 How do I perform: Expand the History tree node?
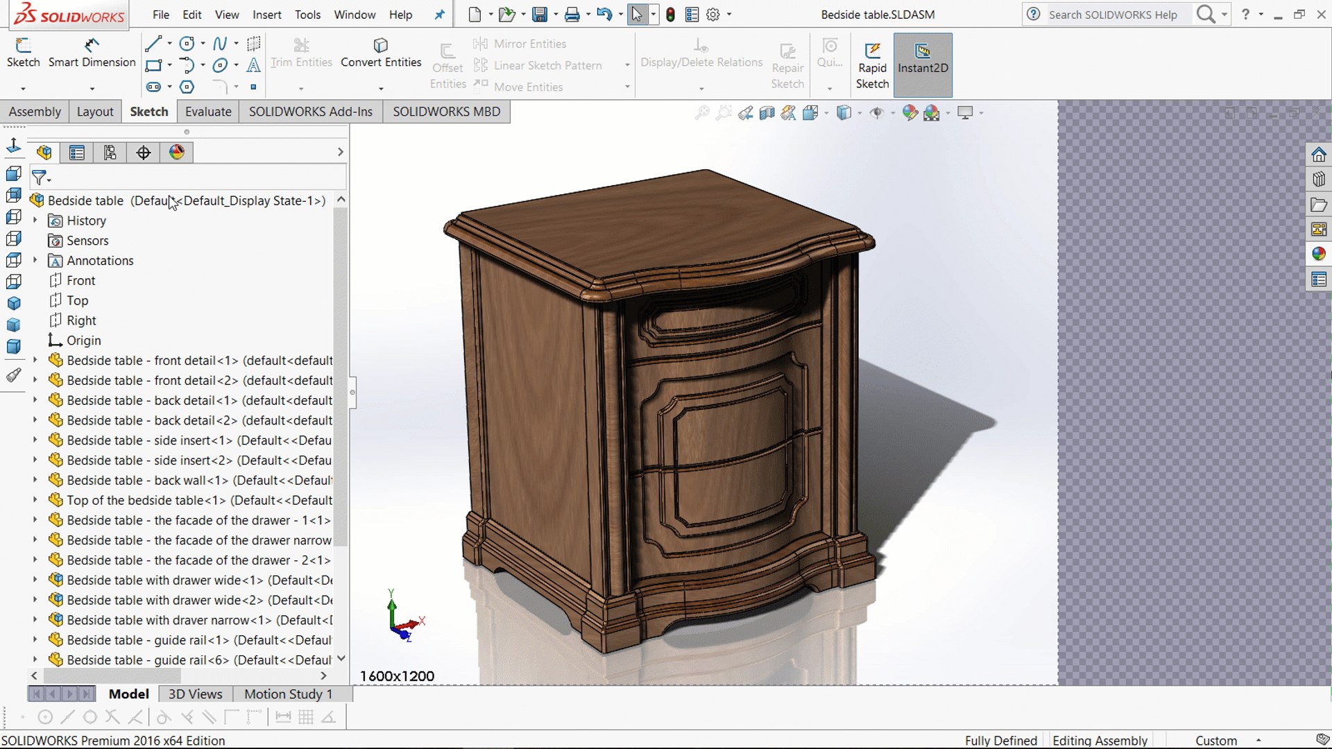click(x=35, y=221)
